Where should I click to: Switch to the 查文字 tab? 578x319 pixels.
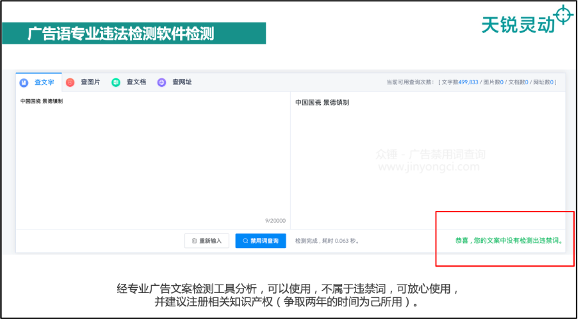(39, 82)
